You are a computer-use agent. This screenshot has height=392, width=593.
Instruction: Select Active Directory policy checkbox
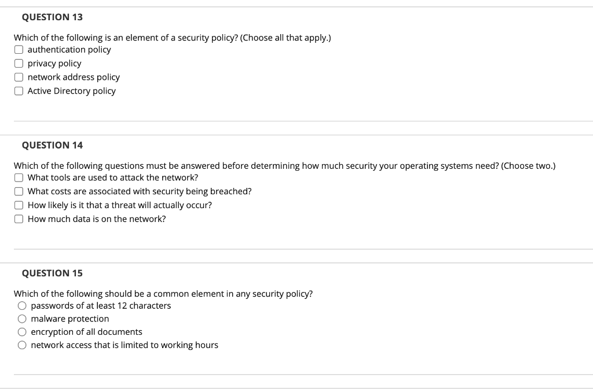pyautogui.click(x=19, y=91)
